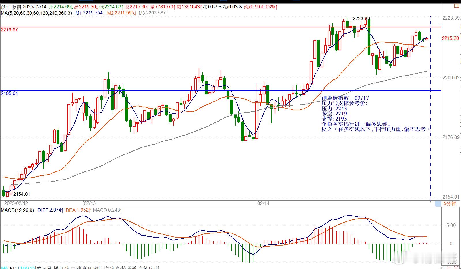The width and height of the screenshot is (461, 269).
Task: Click the light blue scroll box beside 5分钟
Action: 438,204
